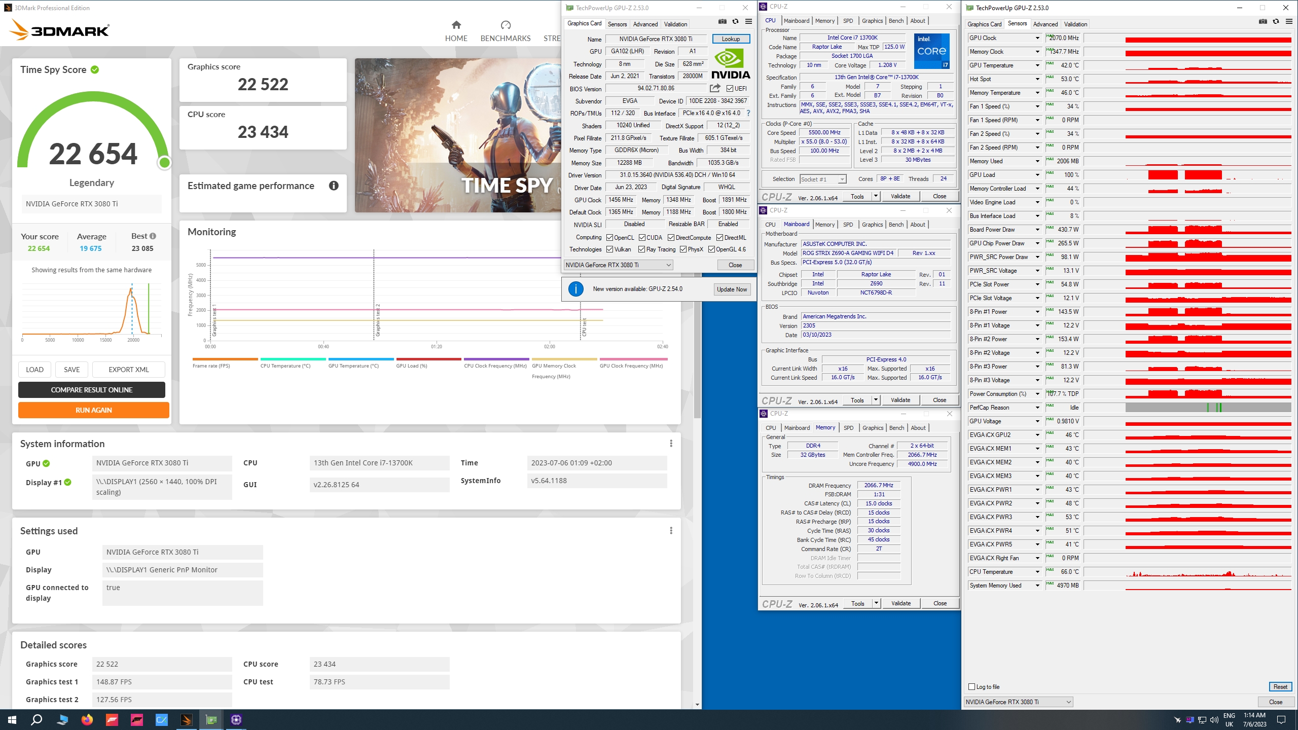Refresh GPU-Z Graphics Card window

736,22
